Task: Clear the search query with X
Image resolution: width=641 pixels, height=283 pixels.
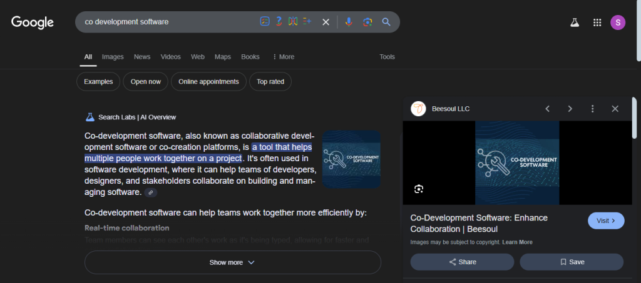Action: click(326, 22)
